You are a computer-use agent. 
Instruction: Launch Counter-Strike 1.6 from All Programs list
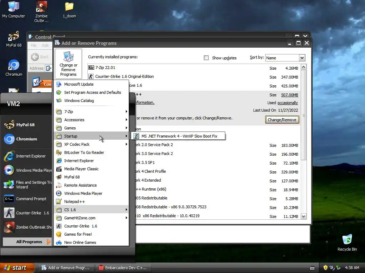tap(91, 226)
